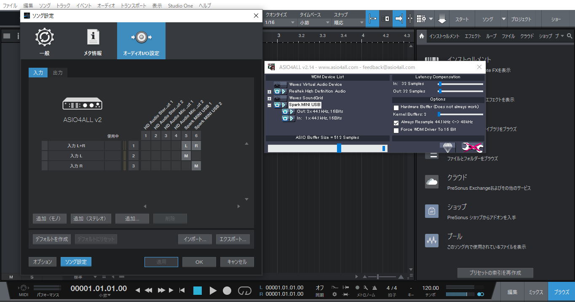
Task: Switch to the 入力 (Input) tab
Action: pos(38,73)
